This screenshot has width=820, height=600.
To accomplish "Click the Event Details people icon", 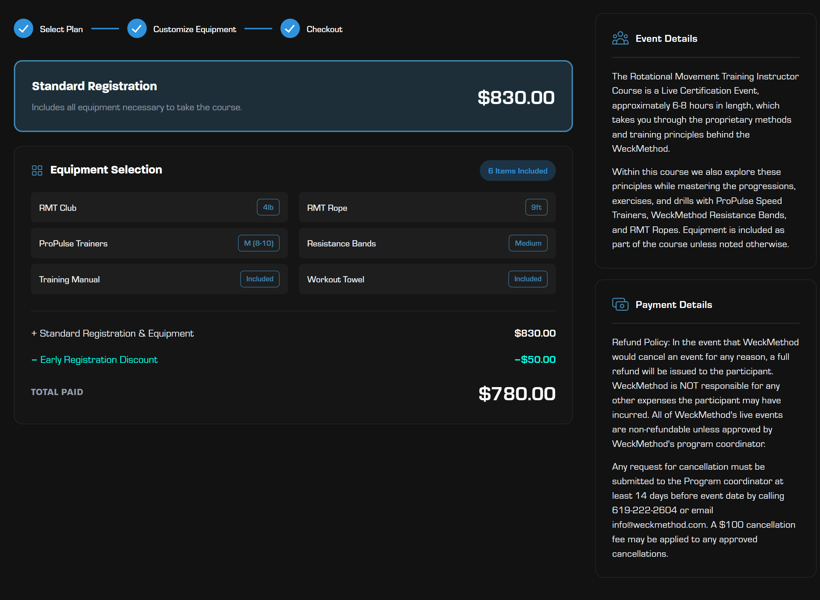I will click(x=620, y=38).
